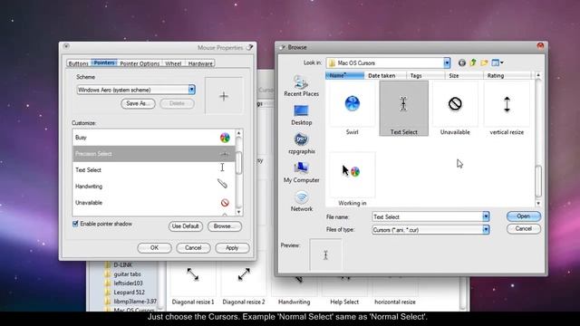The image size is (580, 326).
Task: Sort by Date taken column header
Action: click(x=384, y=75)
